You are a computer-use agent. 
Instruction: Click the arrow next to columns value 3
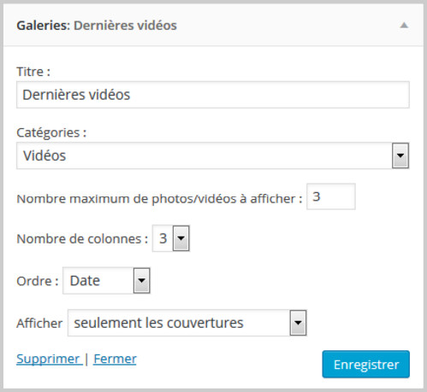tap(181, 238)
